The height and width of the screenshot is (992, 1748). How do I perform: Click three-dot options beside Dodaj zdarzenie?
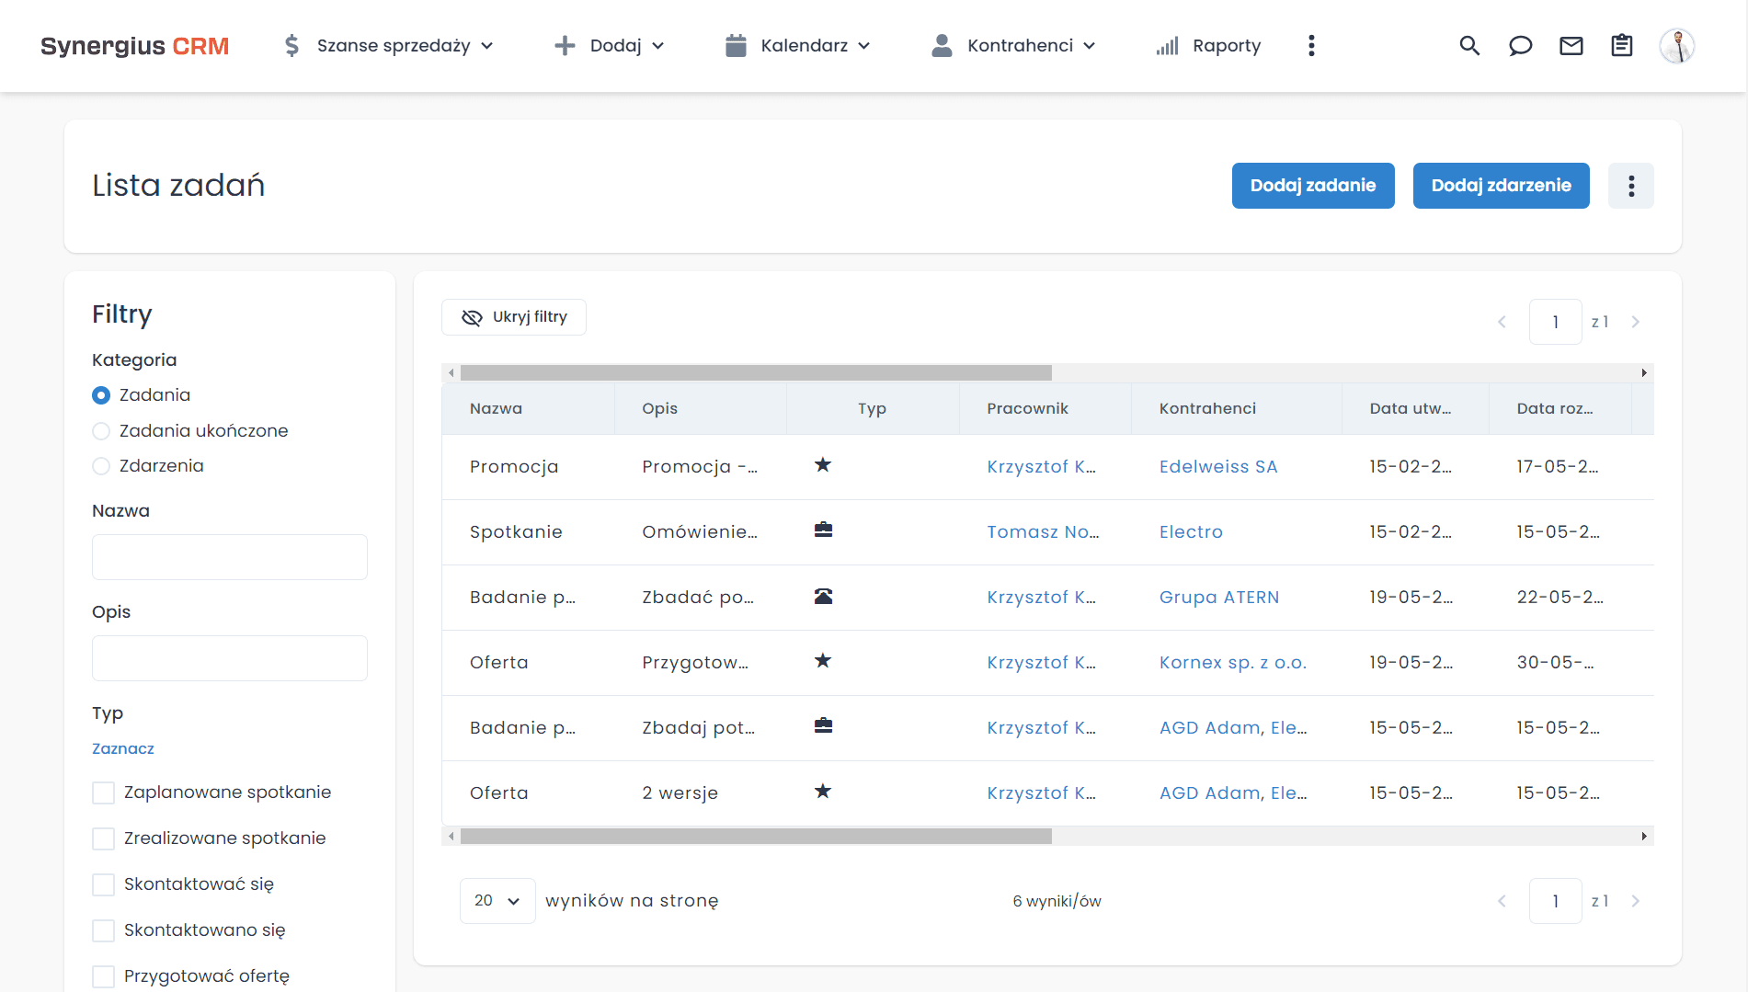1630,186
